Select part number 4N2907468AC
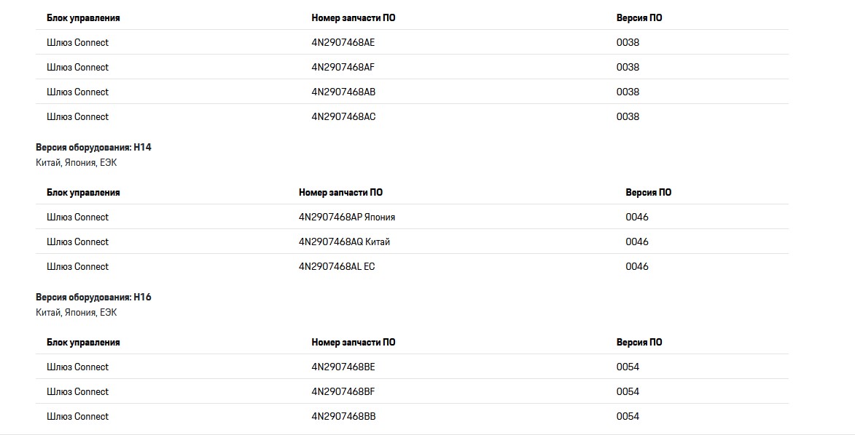 click(343, 116)
